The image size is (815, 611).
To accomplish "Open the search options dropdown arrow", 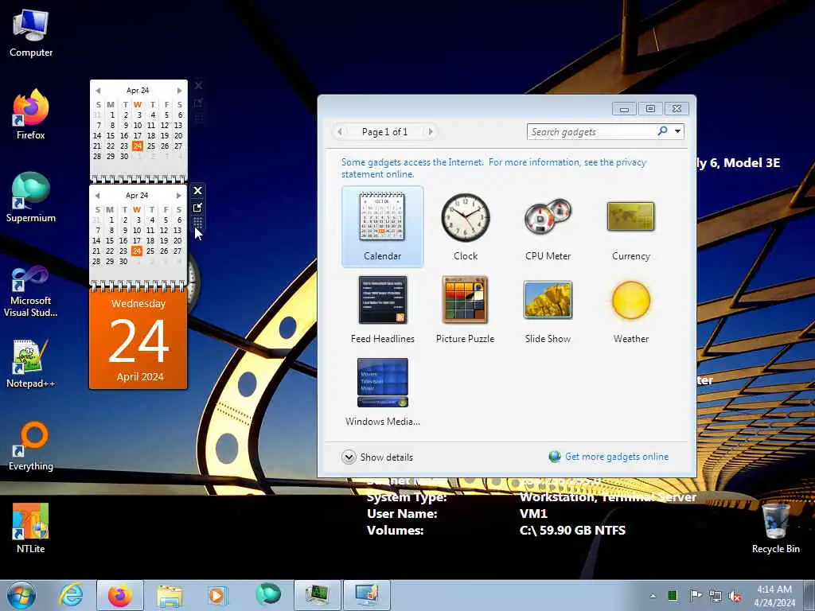I will [677, 131].
